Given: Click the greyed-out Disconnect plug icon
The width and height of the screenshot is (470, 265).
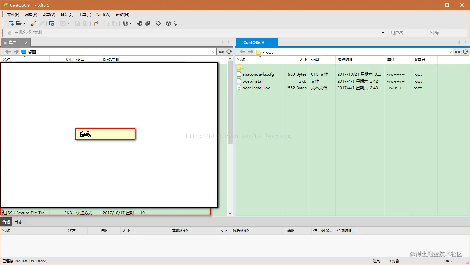Looking at the screenshot, I should point(42,23).
